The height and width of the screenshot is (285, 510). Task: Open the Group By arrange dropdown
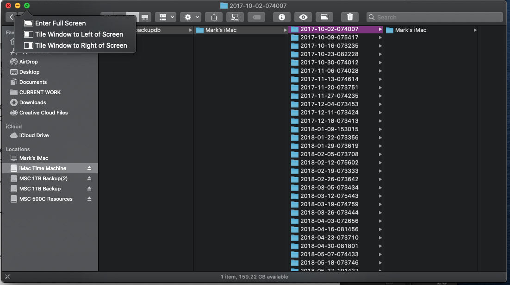pos(166,17)
